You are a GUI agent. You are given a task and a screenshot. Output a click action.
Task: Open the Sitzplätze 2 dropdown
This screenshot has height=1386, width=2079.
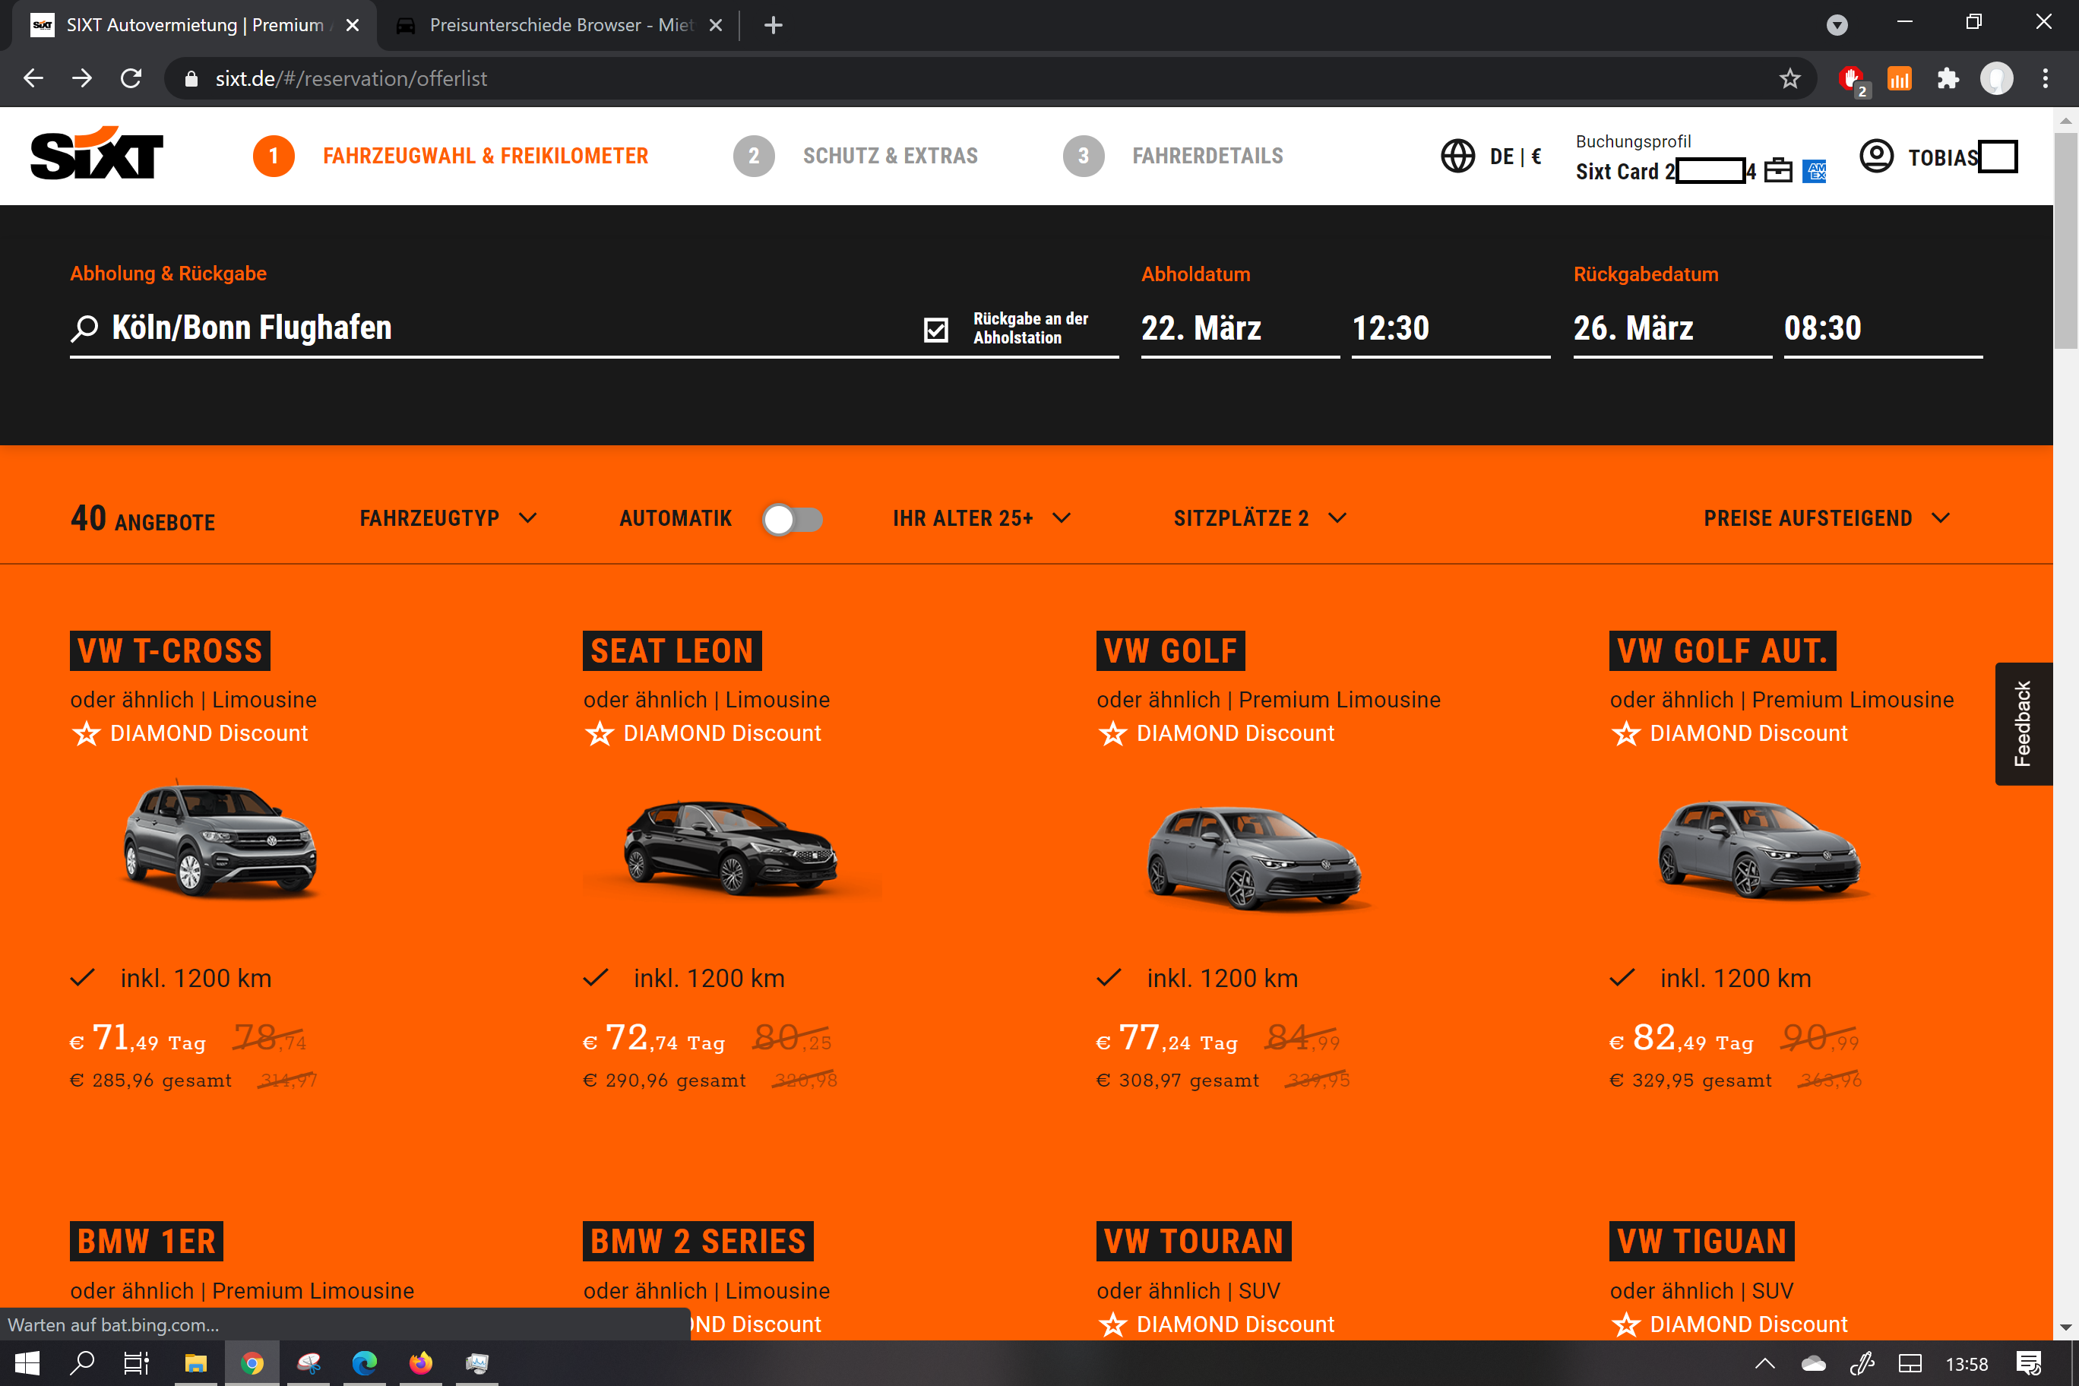[x=1260, y=518]
